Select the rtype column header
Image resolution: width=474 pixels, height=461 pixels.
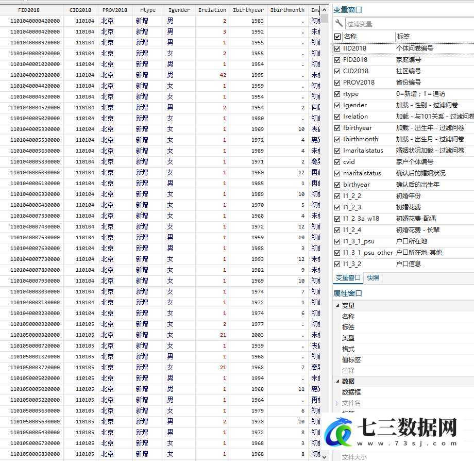[x=148, y=10]
